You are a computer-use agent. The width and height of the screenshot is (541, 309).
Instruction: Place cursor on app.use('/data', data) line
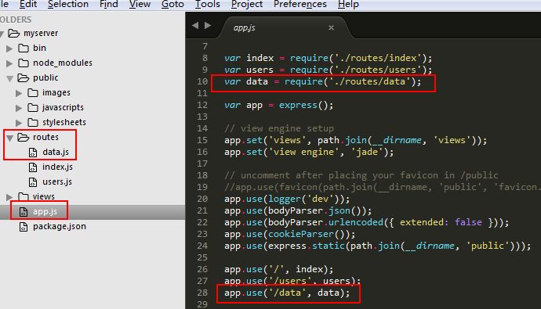point(287,293)
